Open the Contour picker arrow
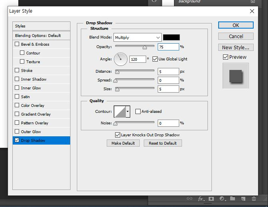 coord(128,112)
